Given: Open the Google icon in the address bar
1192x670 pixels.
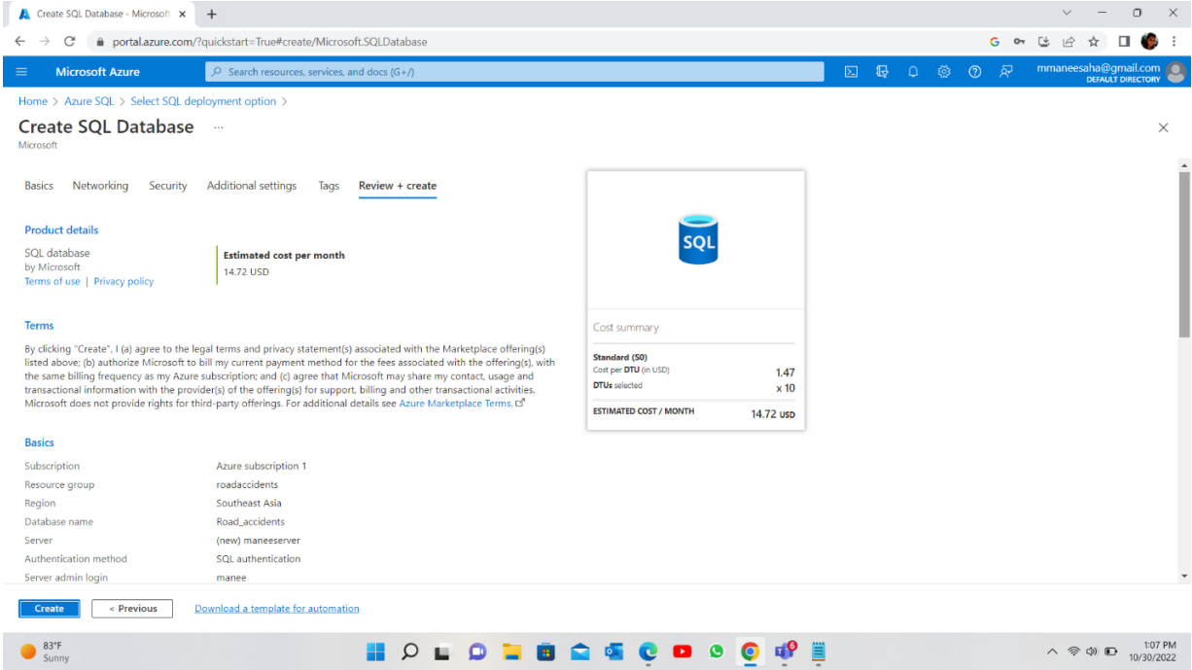Looking at the screenshot, I should click(x=995, y=42).
